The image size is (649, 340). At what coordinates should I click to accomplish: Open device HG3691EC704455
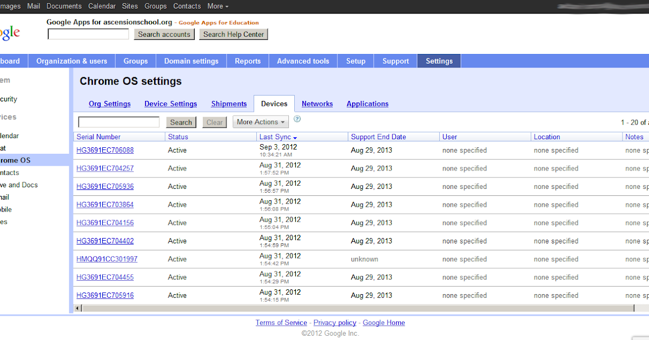pos(105,277)
